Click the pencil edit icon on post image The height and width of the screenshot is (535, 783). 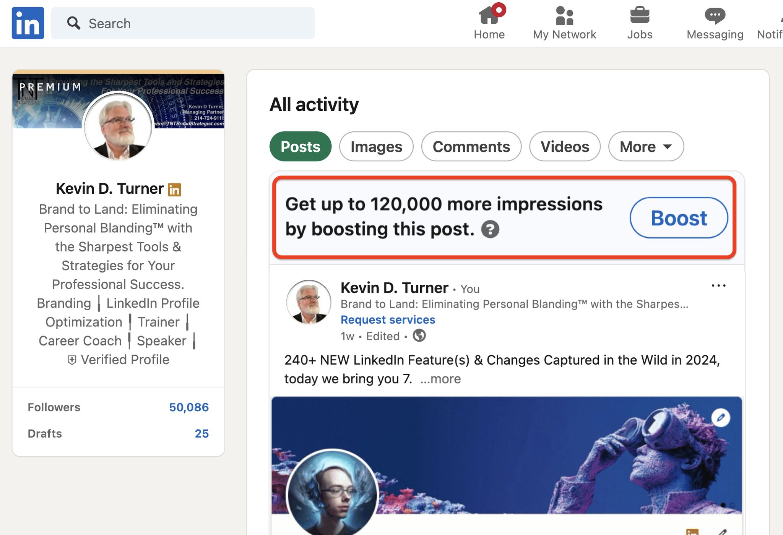[x=721, y=418]
